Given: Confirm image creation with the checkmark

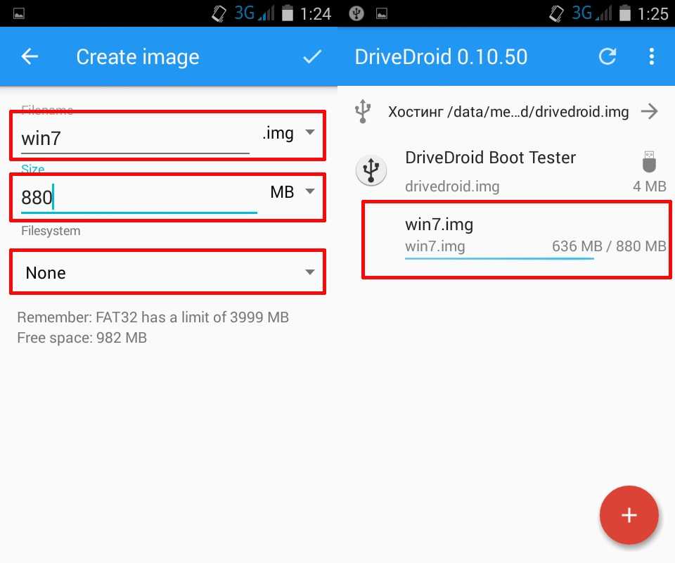Looking at the screenshot, I should tap(311, 57).
